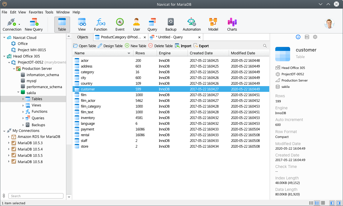
Task: Open the Favorites menu
Action: (x=36, y=12)
